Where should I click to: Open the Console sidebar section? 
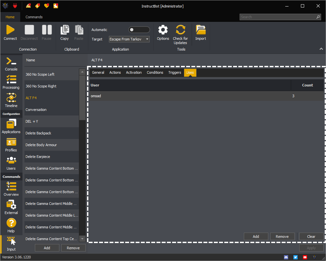[x=11, y=64]
